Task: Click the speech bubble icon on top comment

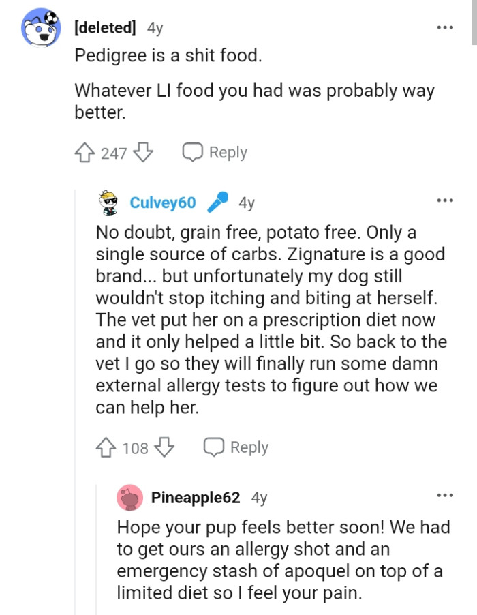Action: (193, 152)
